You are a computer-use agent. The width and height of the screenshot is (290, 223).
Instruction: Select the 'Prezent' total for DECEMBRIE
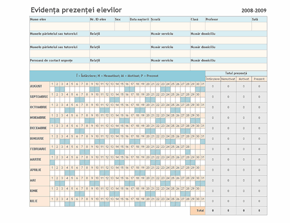tap(259, 128)
